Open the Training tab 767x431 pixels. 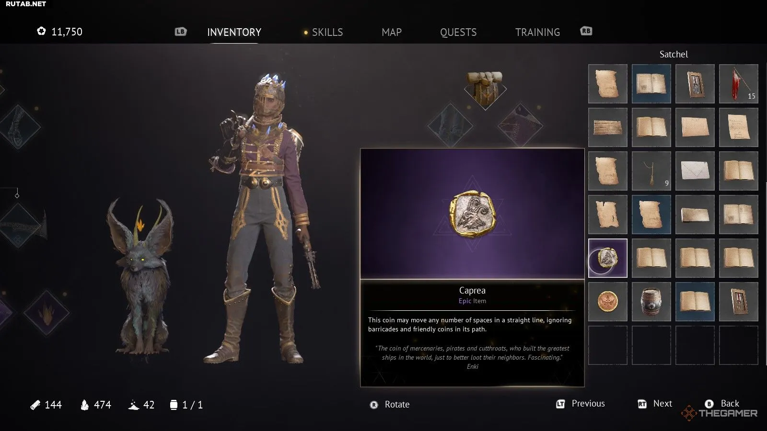coord(537,32)
